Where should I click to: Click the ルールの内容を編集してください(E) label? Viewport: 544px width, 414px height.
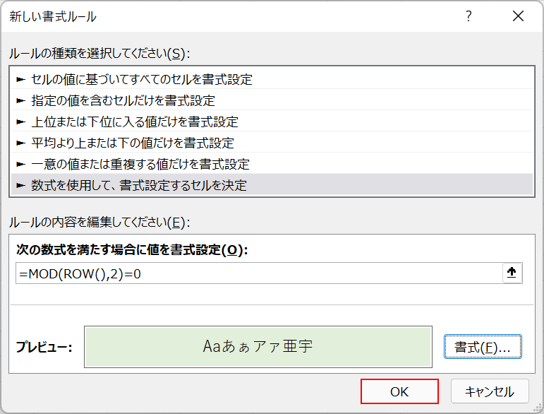pos(99,223)
